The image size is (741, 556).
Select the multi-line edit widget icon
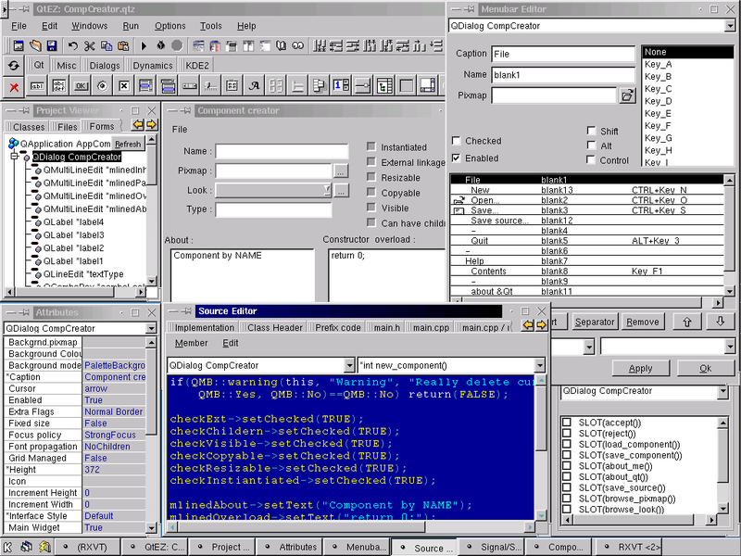point(59,86)
